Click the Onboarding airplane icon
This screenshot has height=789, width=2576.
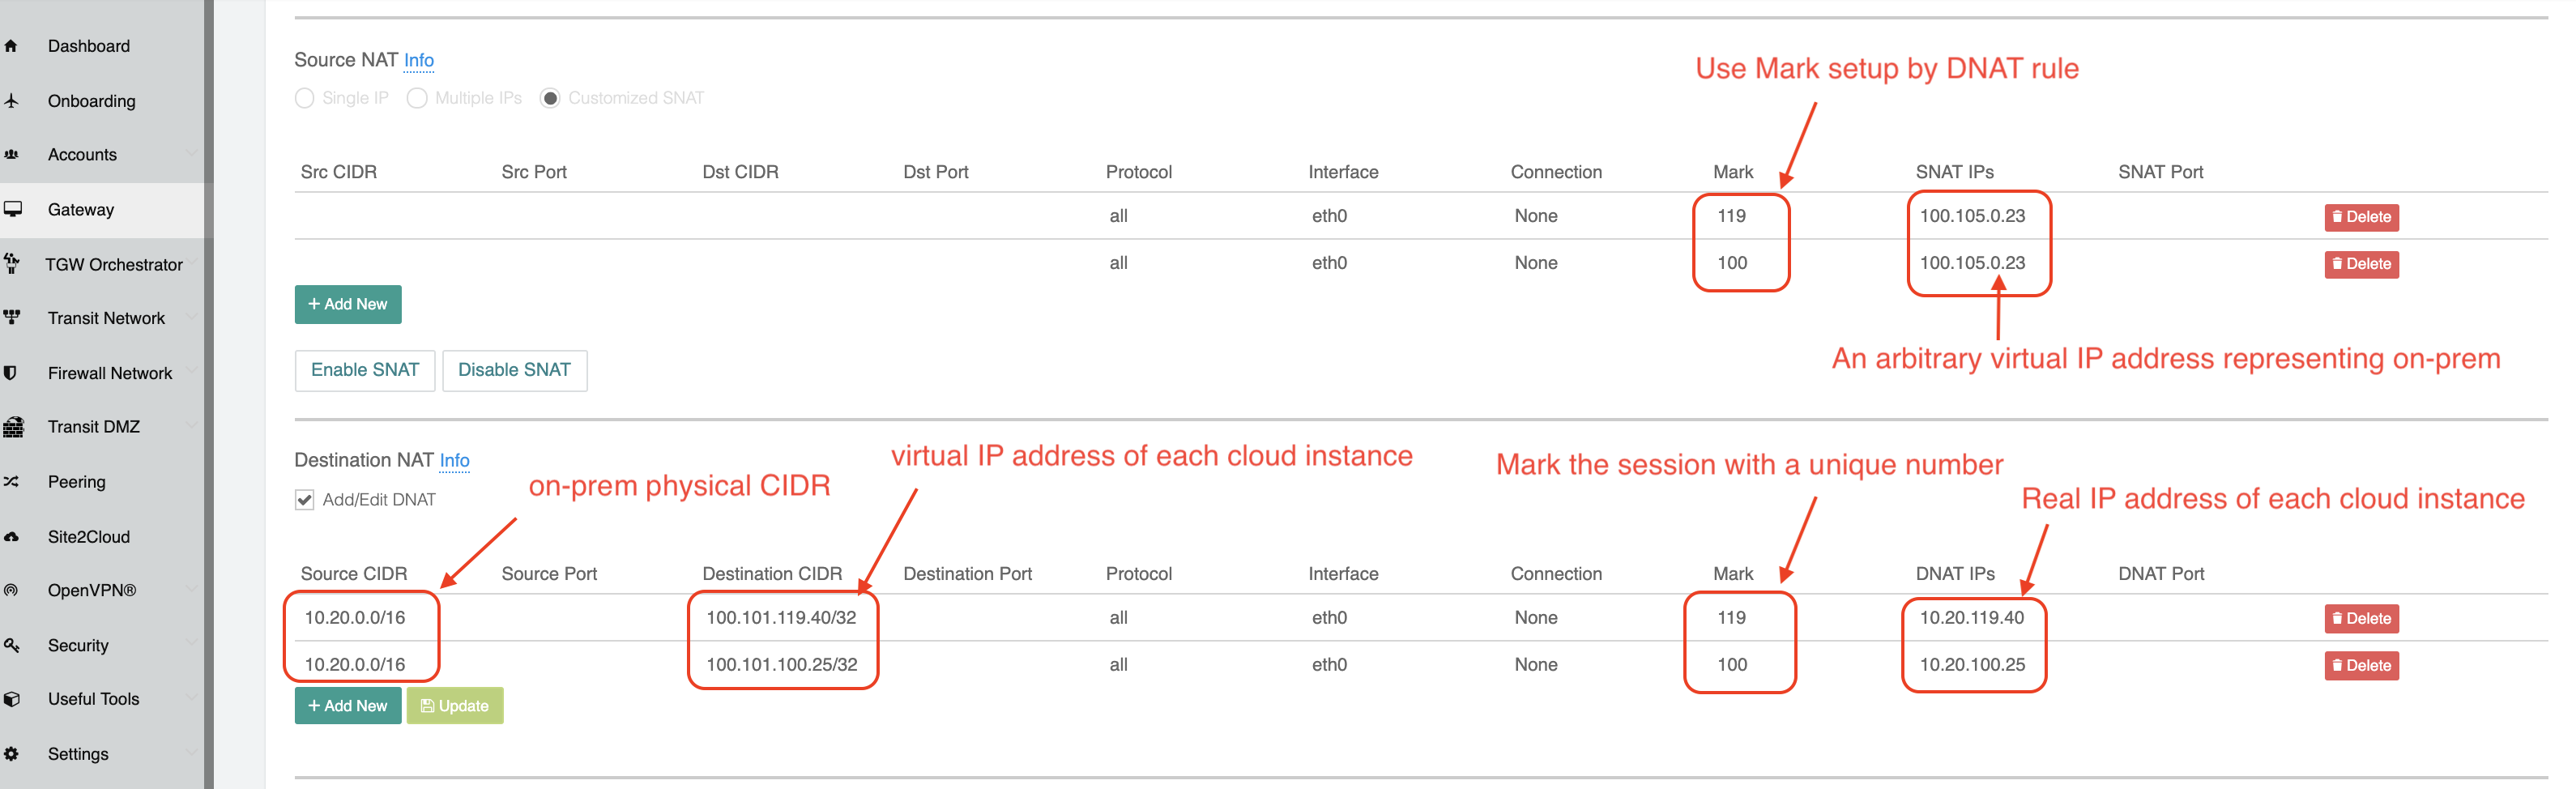pyautogui.click(x=11, y=101)
